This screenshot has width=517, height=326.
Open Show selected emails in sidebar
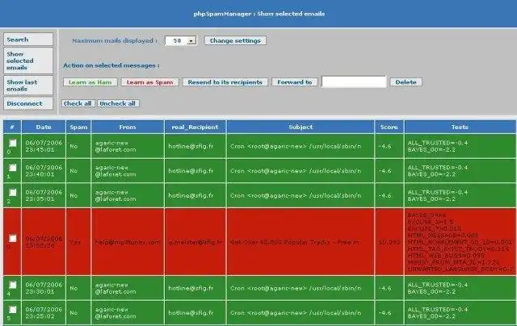pos(28,61)
